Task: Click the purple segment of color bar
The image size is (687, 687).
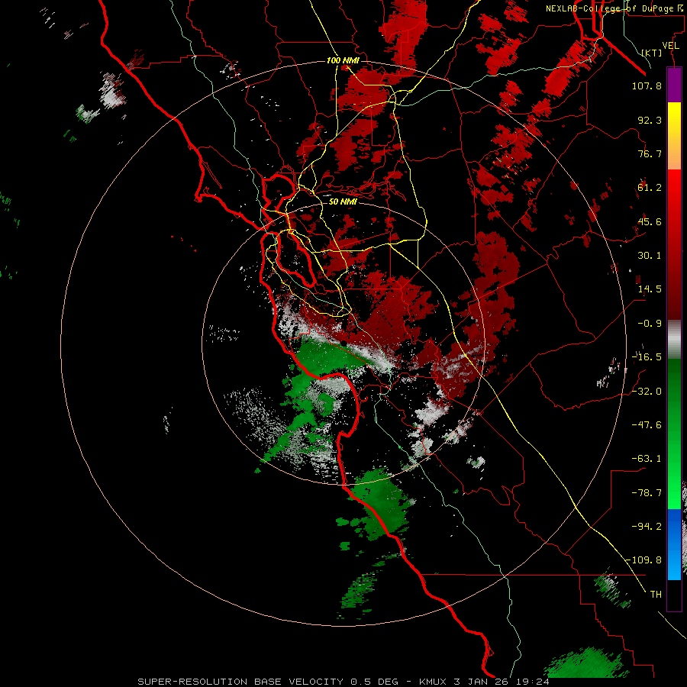Action: point(674,85)
